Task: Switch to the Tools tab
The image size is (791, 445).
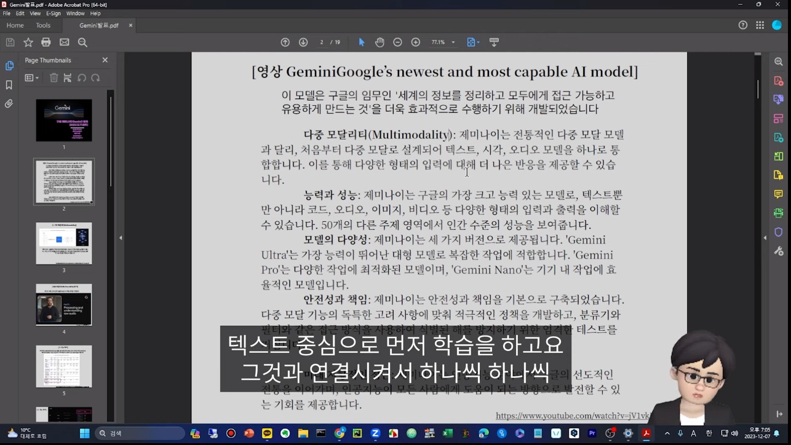Action: click(x=43, y=25)
